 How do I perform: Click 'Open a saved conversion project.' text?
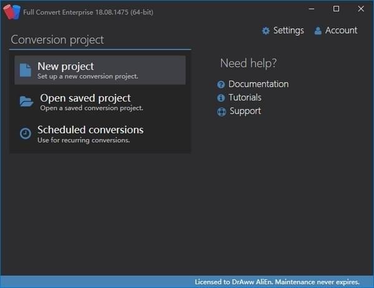pyautogui.click(x=92, y=108)
